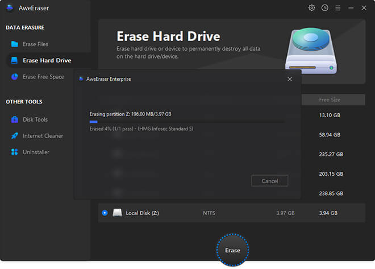Click the Erase Files folder icon
Screen dimensions: 375x269
pyautogui.click(x=15, y=44)
